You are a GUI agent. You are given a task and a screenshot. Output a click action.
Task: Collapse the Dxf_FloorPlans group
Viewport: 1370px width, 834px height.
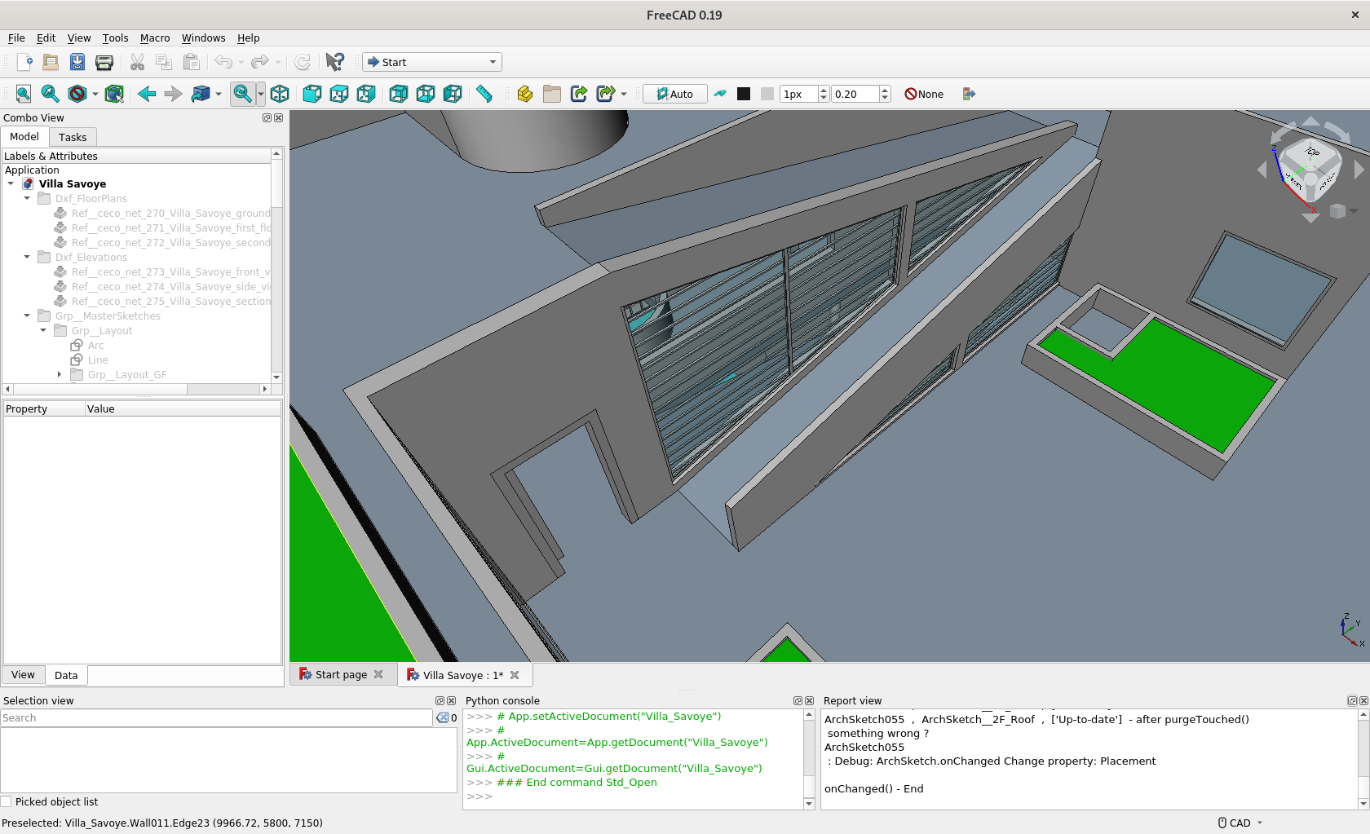[x=27, y=198]
